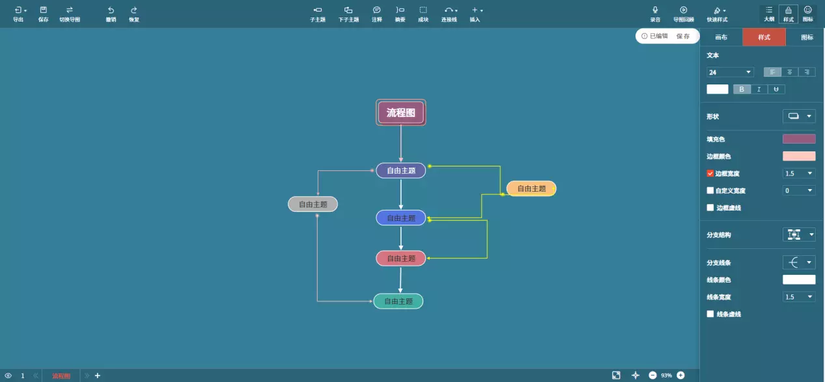This screenshot has height=382, width=825.
Task: Click the zoom out minus icon
Action: [652, 376]
